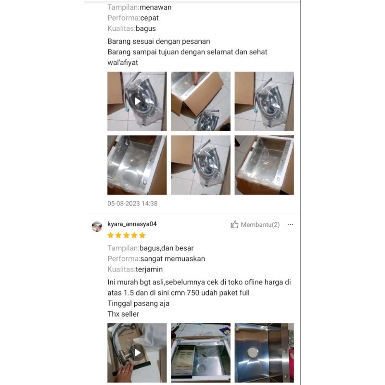The width and height of the screenshot is (385, 385).
Task: Open the third top-row hose photo
Action: [264, 101]
